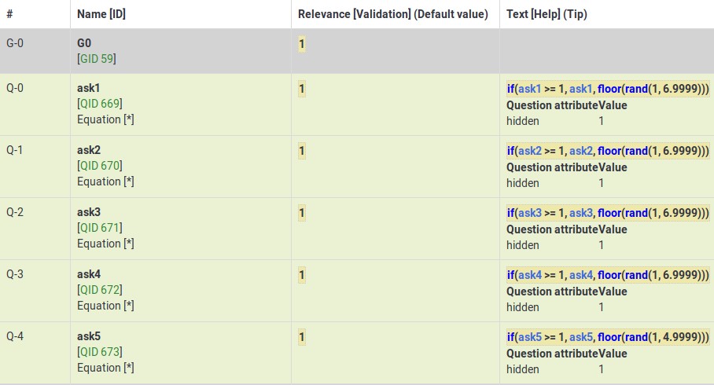The height and width of the screenshot is (385, 714).
Task: Click the ask2 equation expression text
Action: pos(607,151)
